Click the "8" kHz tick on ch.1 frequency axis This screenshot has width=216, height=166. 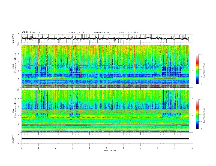(x=19, y=54)
